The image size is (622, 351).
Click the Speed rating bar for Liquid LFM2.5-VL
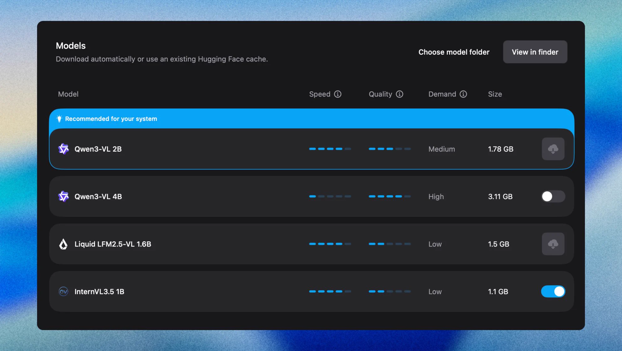point(330,244)
